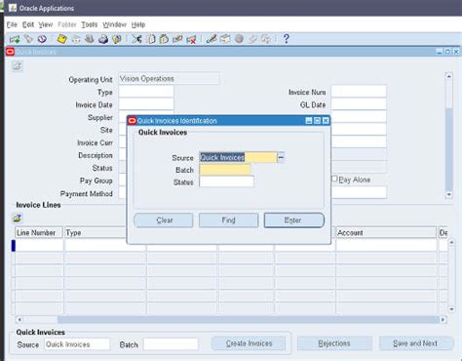462x361 pixels.
Task: Click the Find flashlight toolbar icon
Action: tap(28, 39)
